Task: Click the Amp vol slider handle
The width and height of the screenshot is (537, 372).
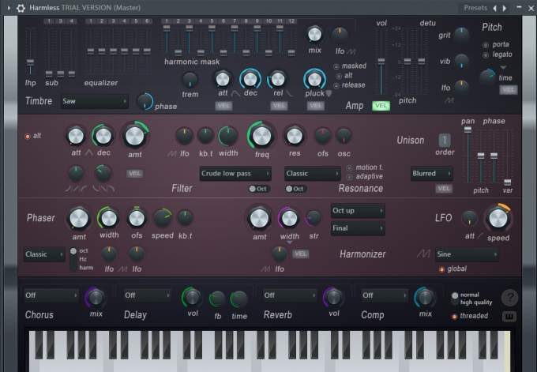Action: pyautogui.click(x=381, y=62)
